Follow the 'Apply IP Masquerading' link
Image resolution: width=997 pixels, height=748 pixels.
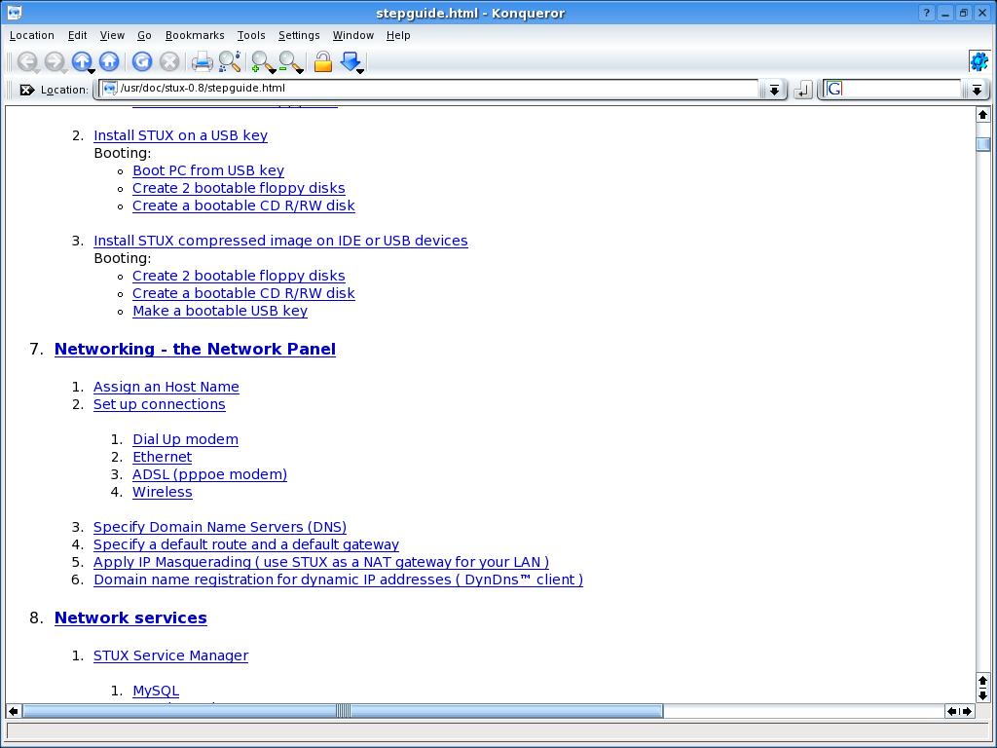click(321, 562)
